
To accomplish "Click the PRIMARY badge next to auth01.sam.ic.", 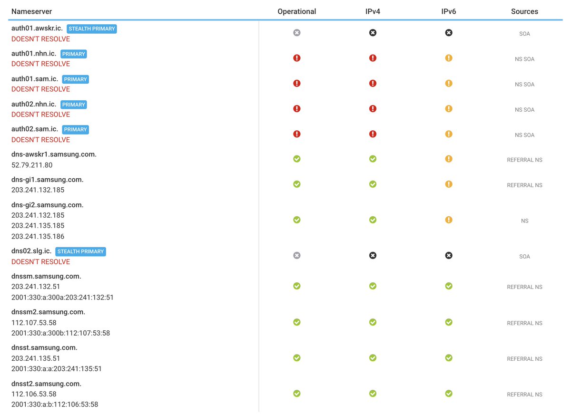I will pyautogui.click(x=76, y=79).
